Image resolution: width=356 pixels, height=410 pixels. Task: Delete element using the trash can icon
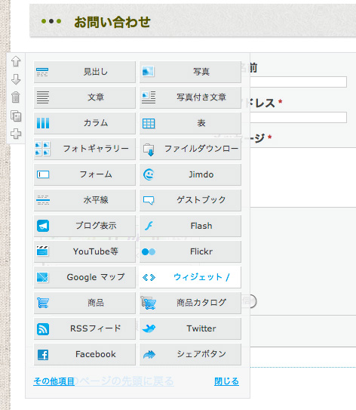[x=16, y=97]
